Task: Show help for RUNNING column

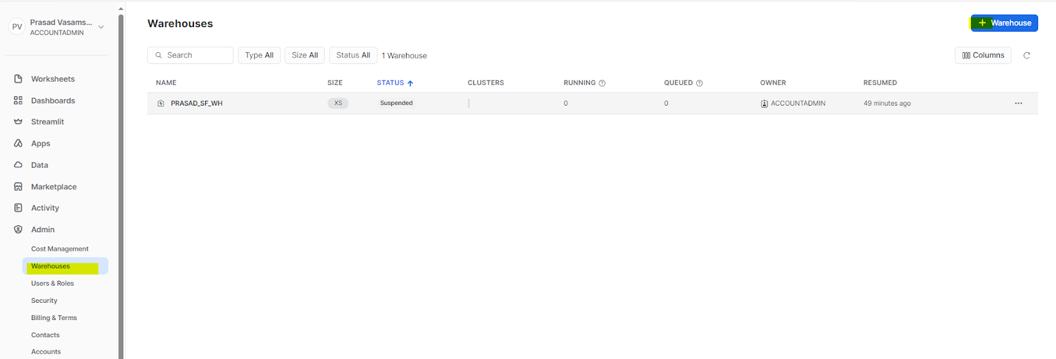Action: click(x=602, y=83)
